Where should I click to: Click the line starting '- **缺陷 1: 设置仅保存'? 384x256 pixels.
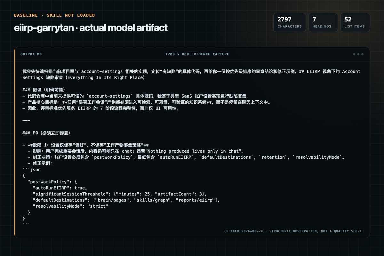tap(85, 145)
